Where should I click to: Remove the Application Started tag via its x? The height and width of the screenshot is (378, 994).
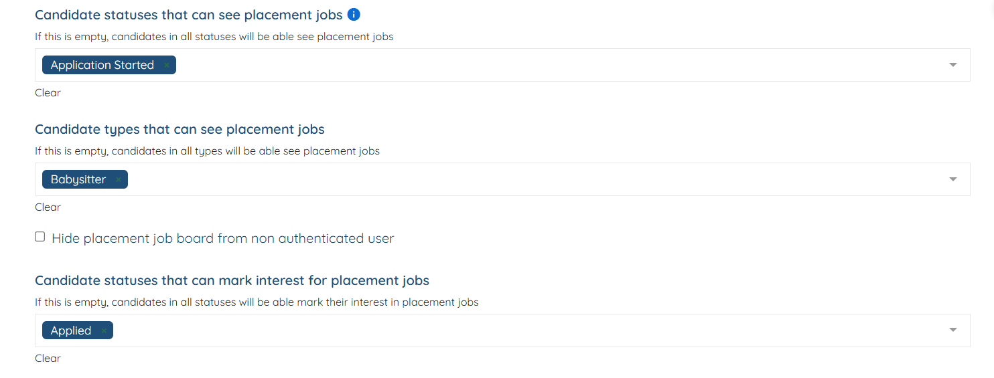tap(166, 66)
